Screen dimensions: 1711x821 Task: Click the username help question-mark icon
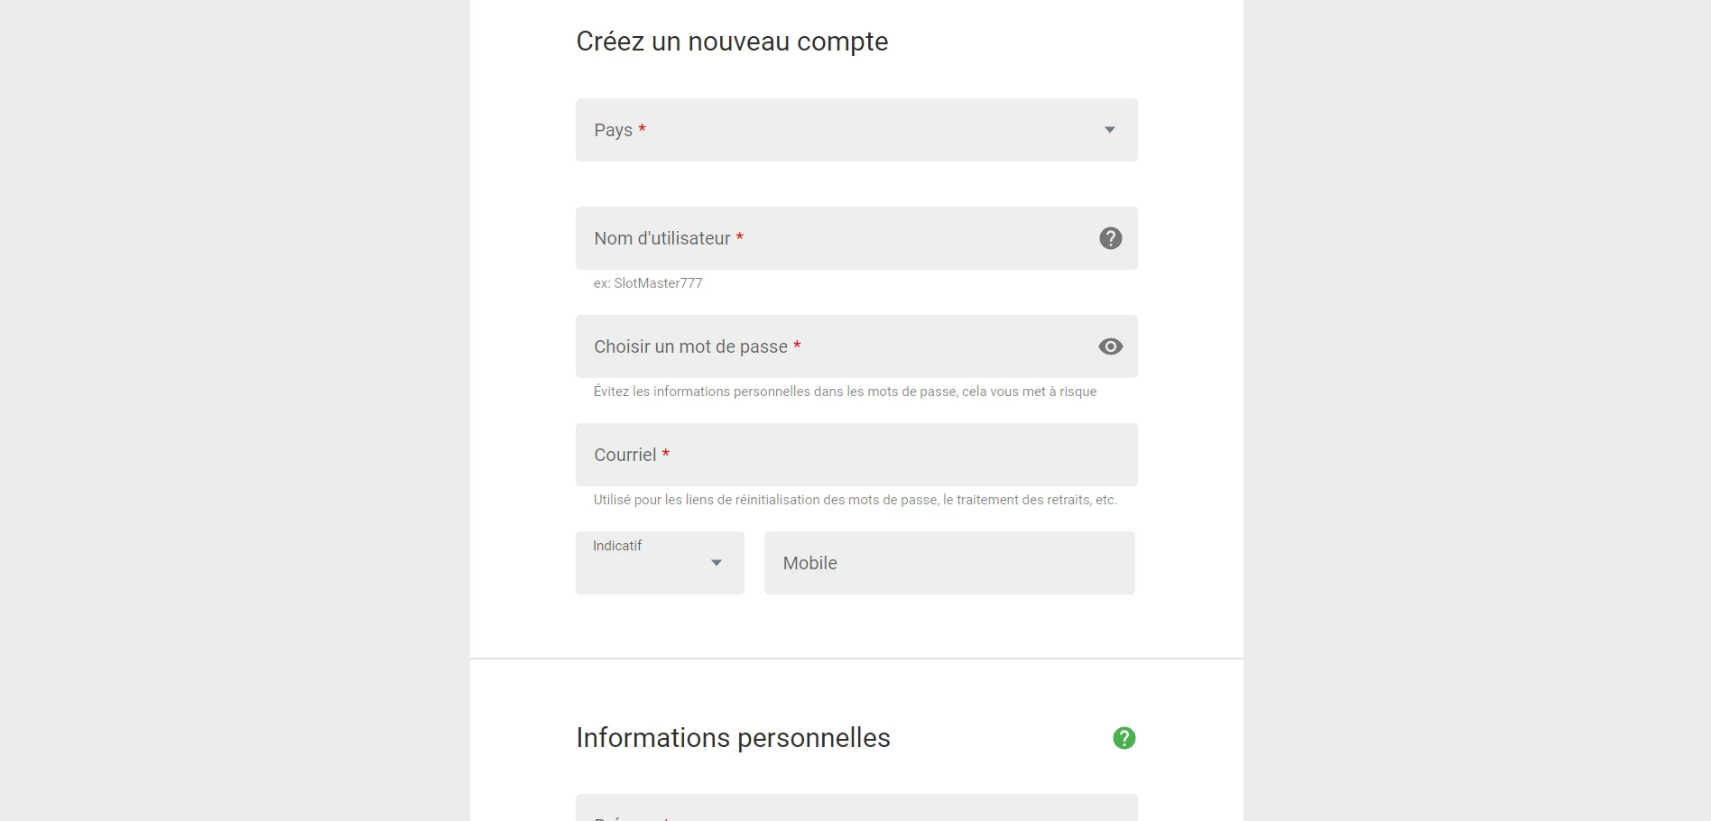(x=1110, y=238)
